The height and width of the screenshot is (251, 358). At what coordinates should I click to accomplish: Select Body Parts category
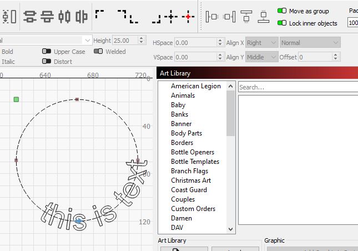(x=186, y=133)
